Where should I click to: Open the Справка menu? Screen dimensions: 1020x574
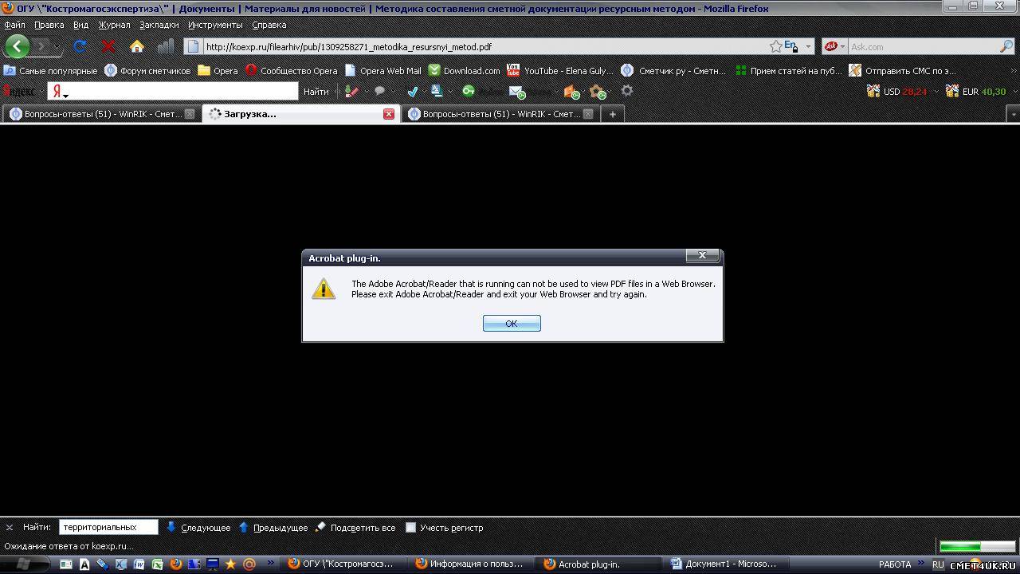tap(269, 25)
